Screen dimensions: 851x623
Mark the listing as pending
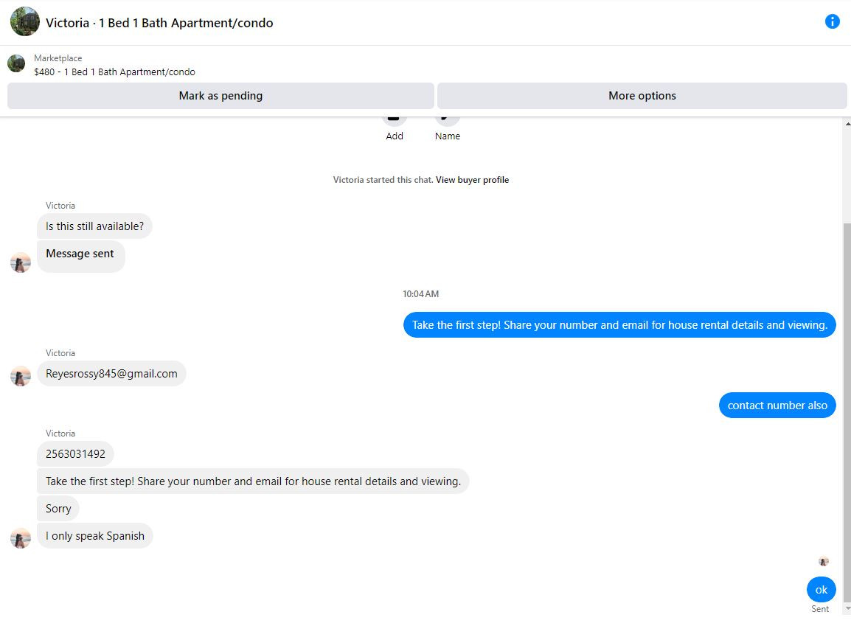[x=220, y=96]
